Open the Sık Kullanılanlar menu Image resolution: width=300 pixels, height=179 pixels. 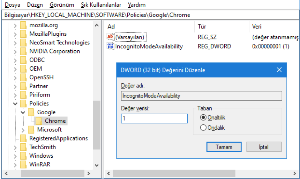tap(101, 5)
